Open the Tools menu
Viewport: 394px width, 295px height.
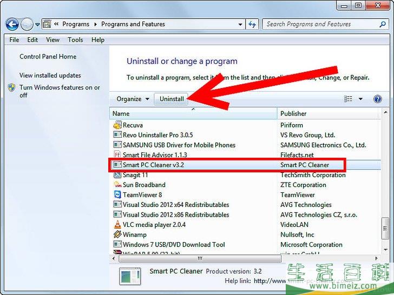(x=75, y=40)
